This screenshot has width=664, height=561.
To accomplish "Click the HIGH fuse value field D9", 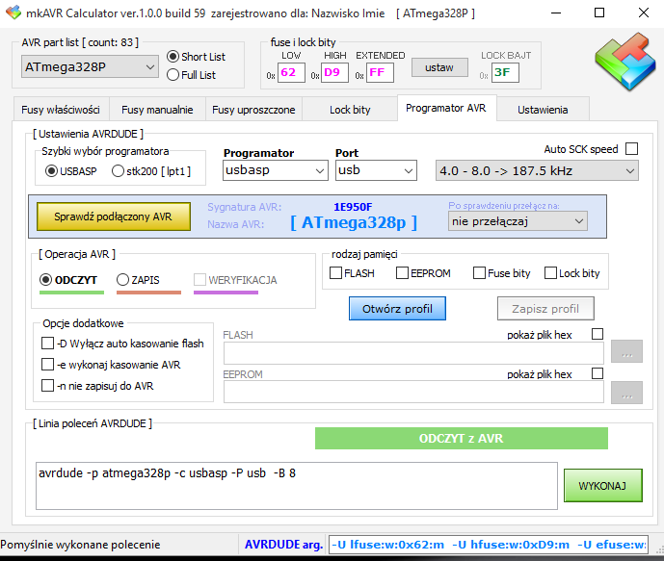I will click(335, 72).
